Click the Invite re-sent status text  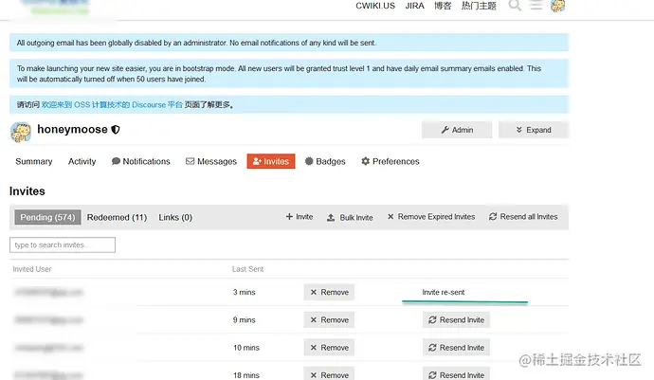pyautogui.click(x=444, y=293)
